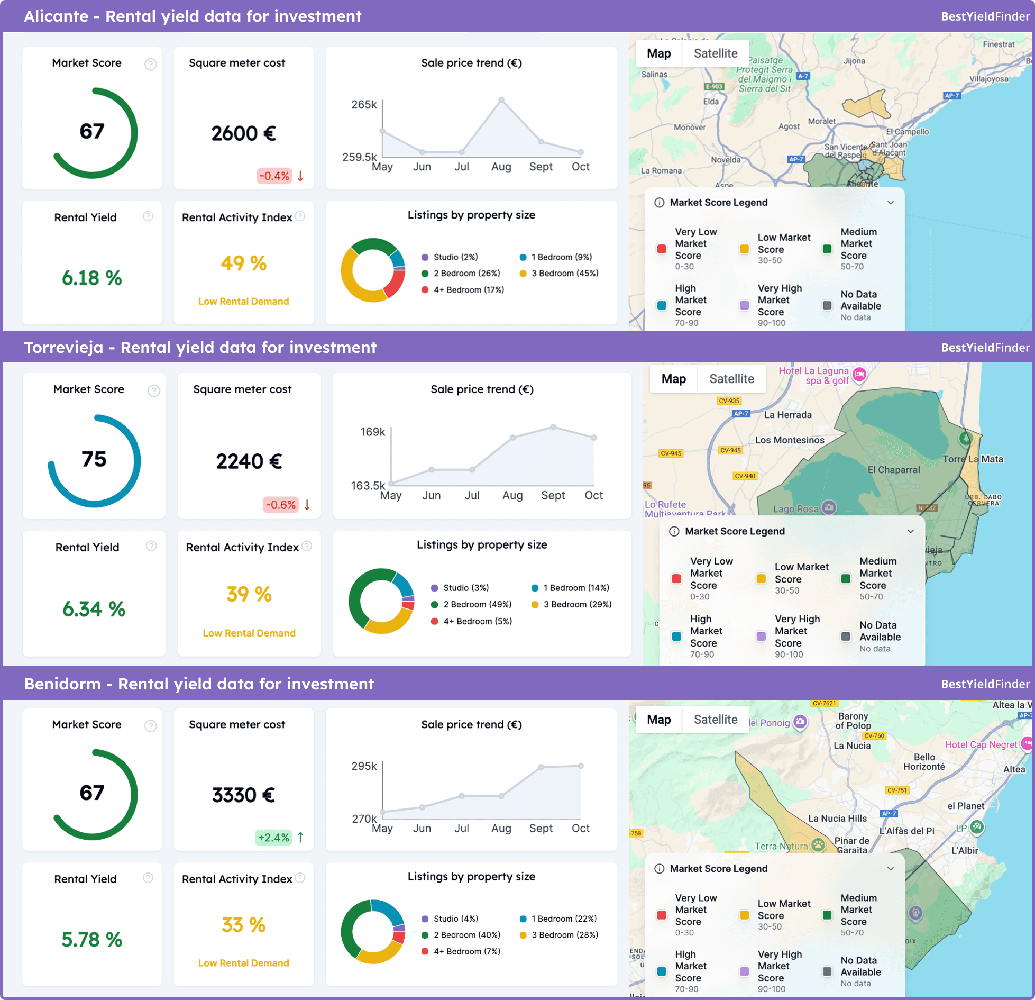Click the Lago Rosa map marker

[829, 507]
